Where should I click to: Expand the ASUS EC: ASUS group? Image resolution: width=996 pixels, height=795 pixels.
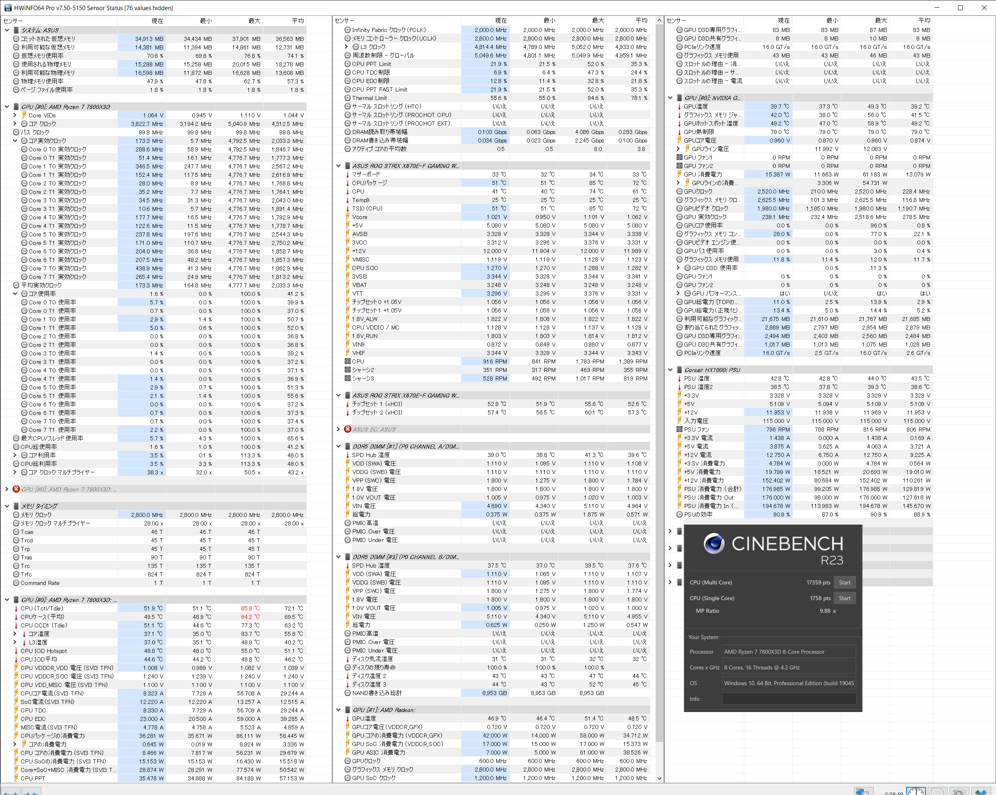coord(338,429)
